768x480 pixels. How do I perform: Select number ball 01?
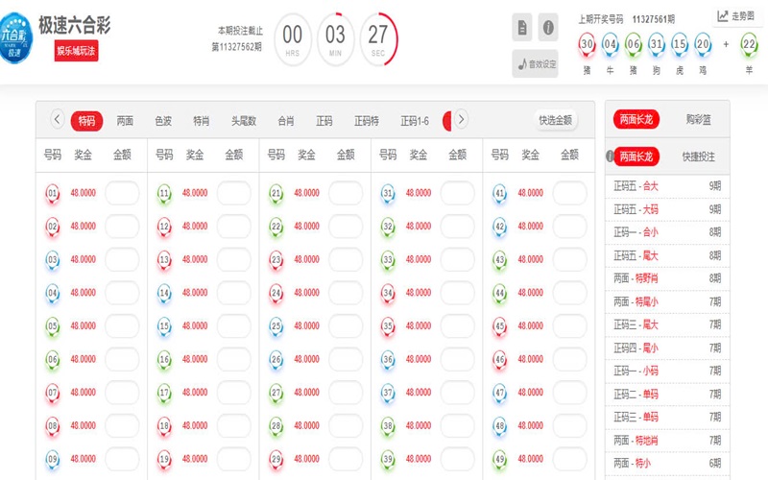tap(53, 194)
